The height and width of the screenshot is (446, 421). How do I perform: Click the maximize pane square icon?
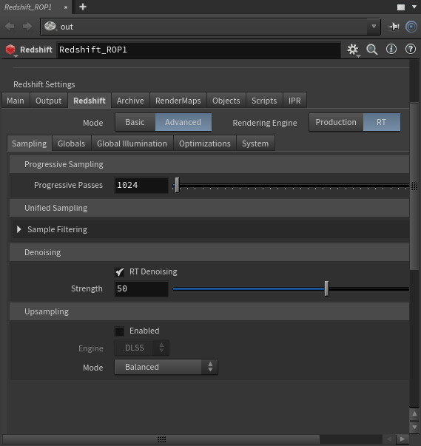[401, 7]
